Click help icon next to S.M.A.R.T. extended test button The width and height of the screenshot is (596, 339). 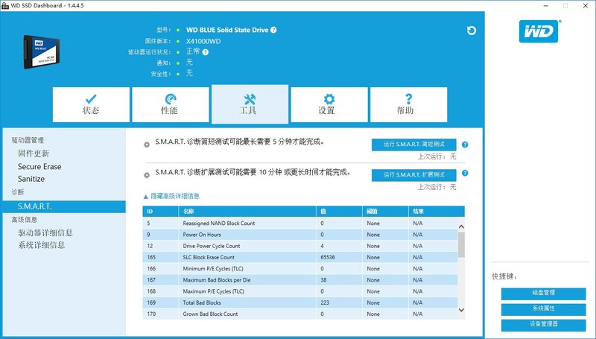click(465, 173)
